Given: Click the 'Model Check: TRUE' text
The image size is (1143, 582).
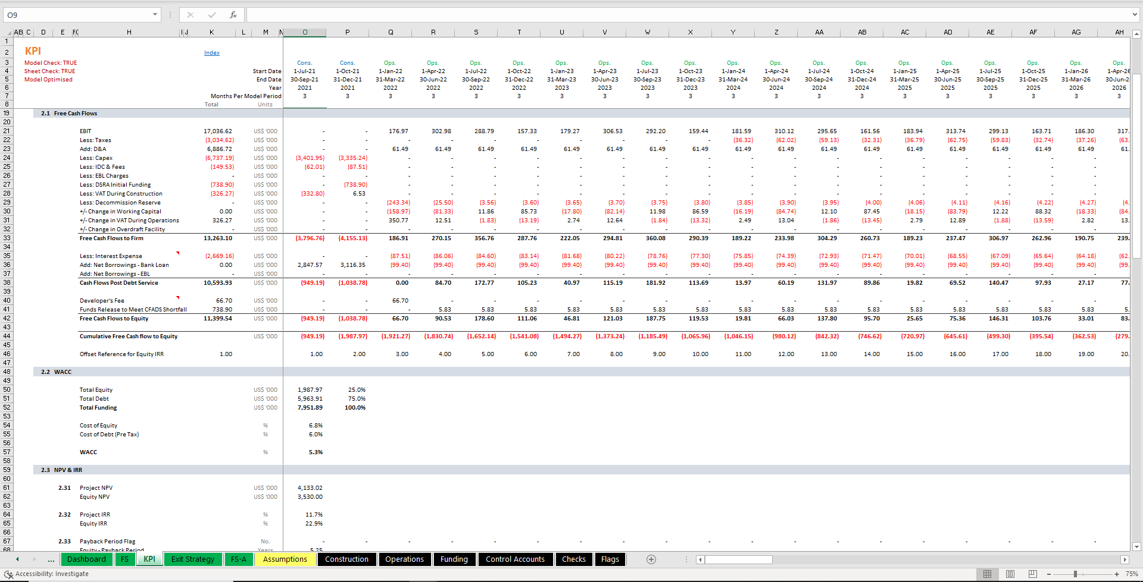Looking at the screenshot, I should (x=51, y=63).
